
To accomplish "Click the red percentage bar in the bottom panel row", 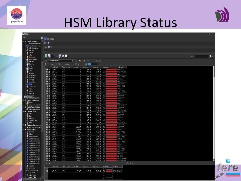I will 109,171.
